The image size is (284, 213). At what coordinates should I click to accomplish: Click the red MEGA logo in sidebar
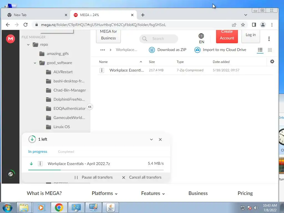[11, 39]
